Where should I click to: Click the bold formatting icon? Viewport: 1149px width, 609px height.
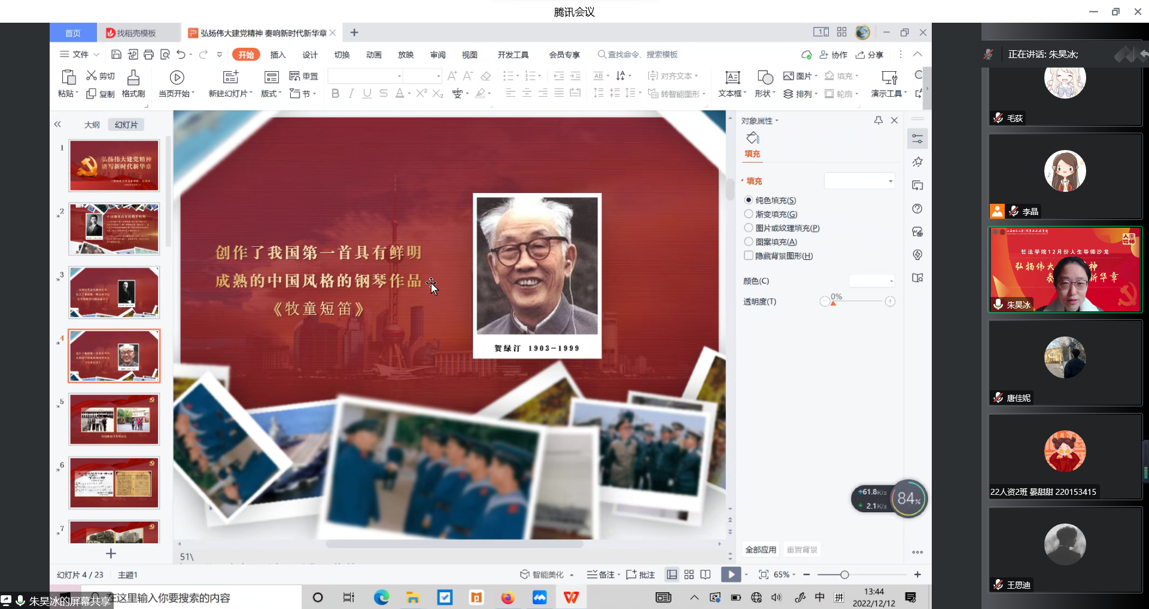(x=335, y=93)
